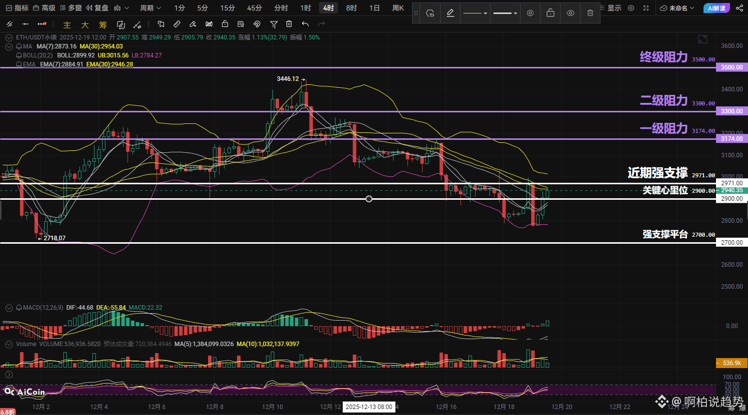Open the line thickness selector in floating toolbar
The width and height of the screenshot is (748, 415).
tap(505, 13)
